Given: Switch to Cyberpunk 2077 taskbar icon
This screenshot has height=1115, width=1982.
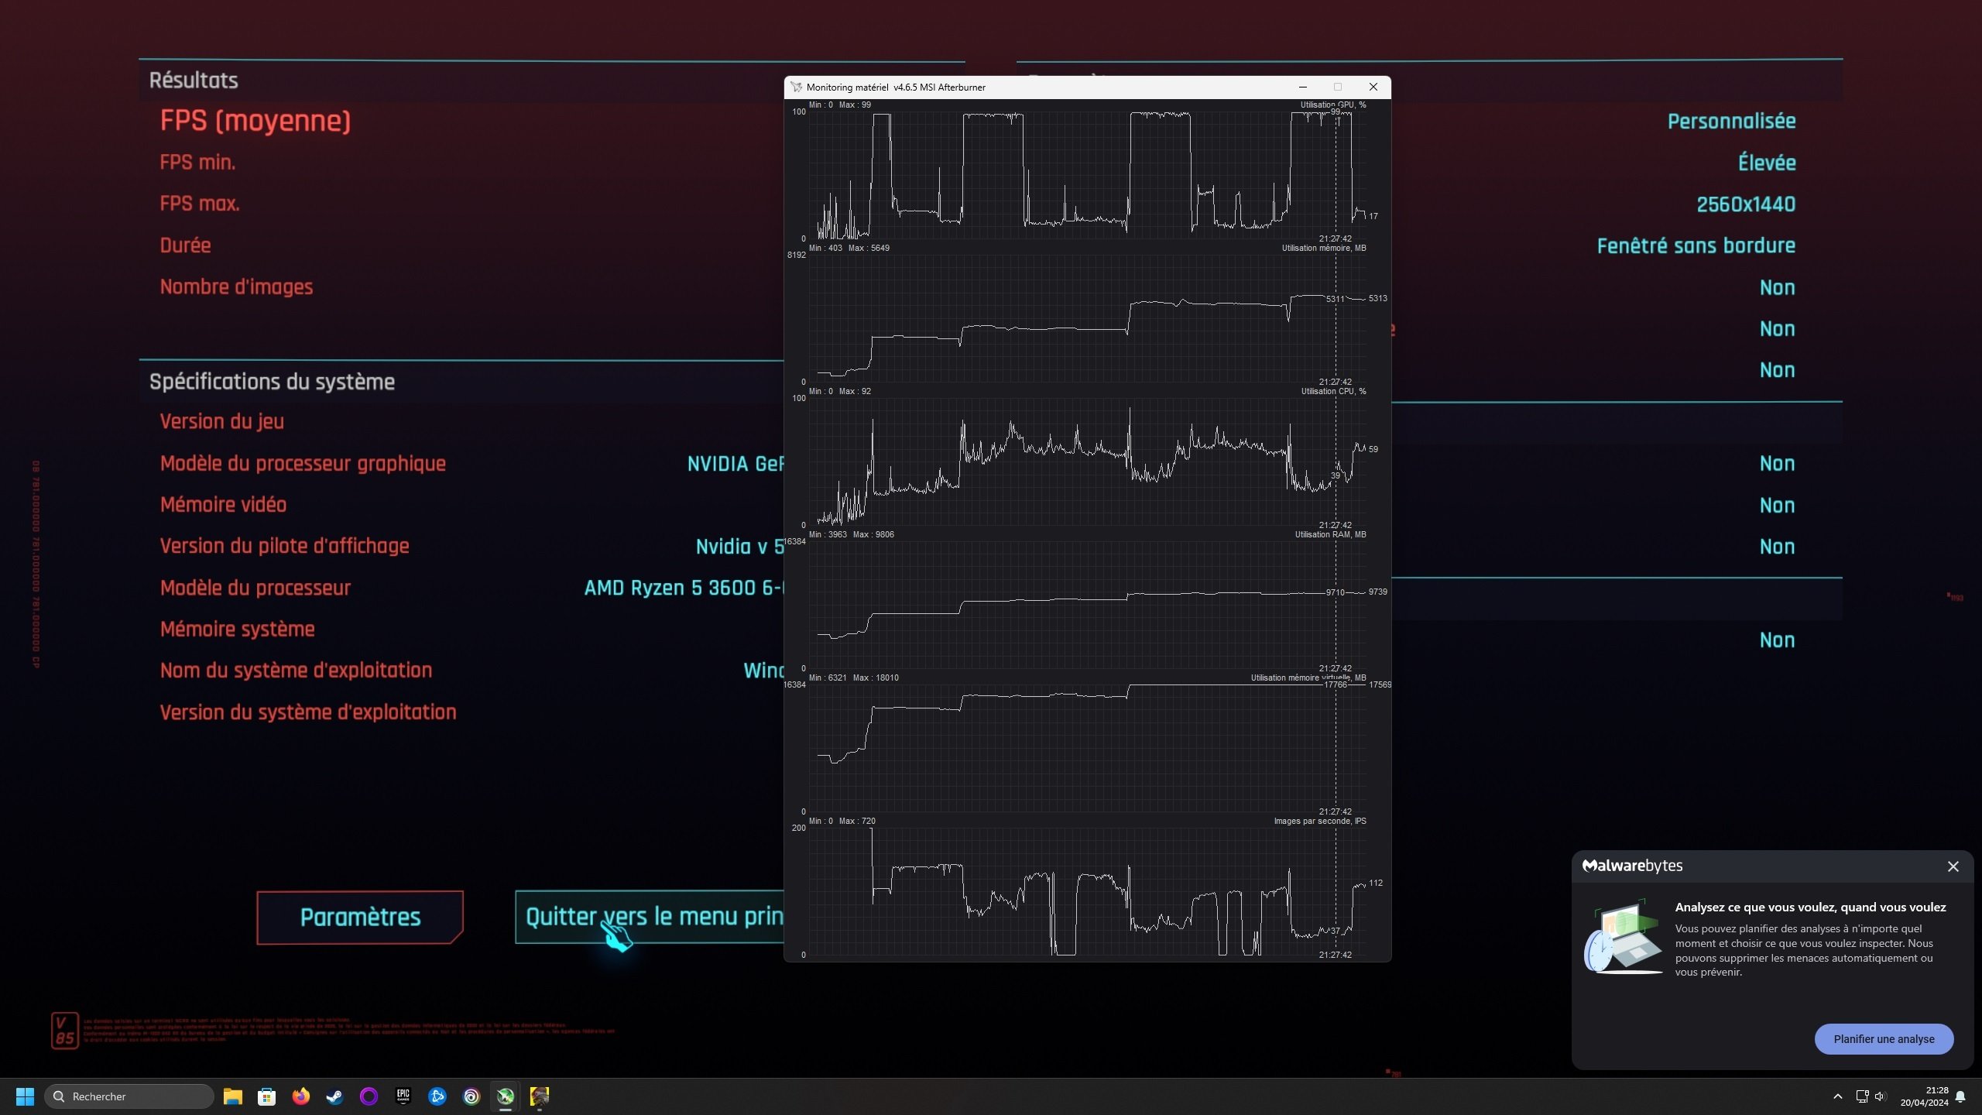Looking at the screenshot, I should tap(540, 1096).
